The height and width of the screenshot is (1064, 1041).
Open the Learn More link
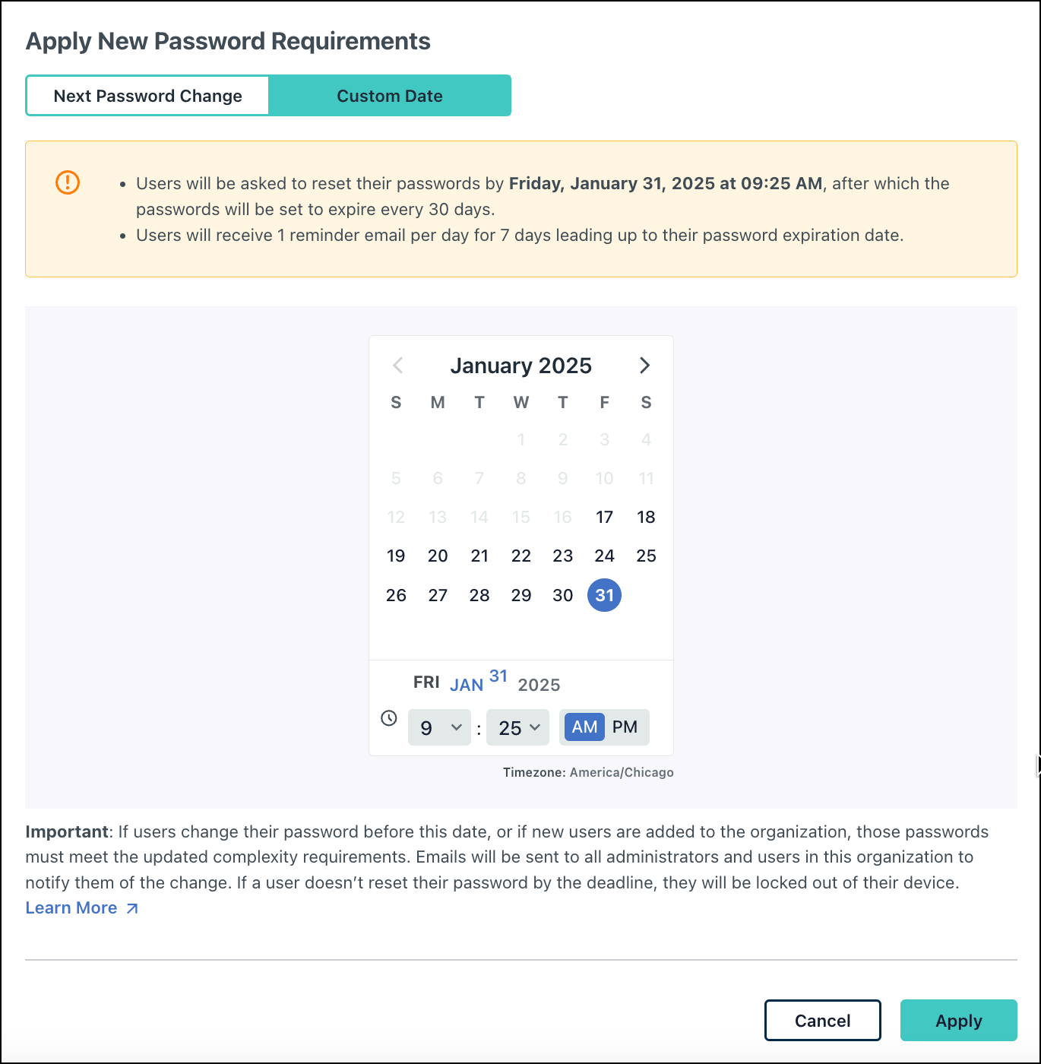pyautogui.click(x=71, y=907)
